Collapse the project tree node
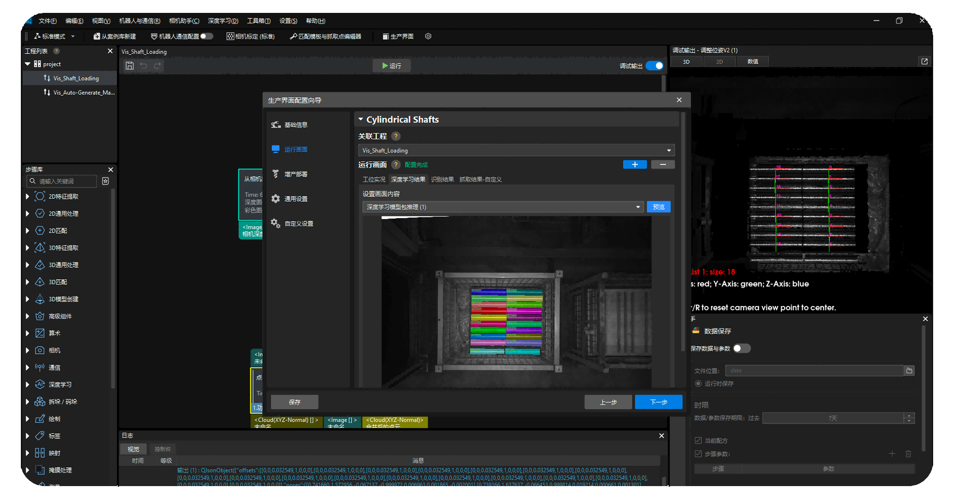The height and width of the screenshot is (497, 953). click(28, 64)
